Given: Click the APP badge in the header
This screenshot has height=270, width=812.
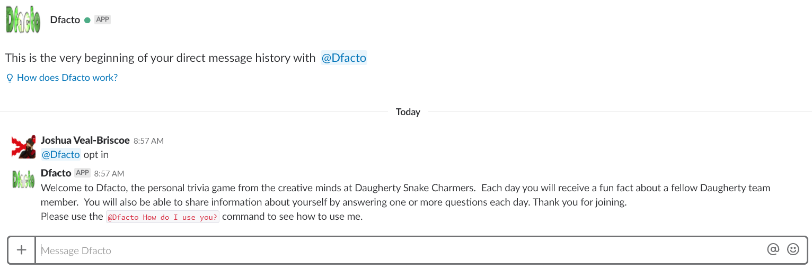Looking at the screenshot, I should (x=102, y=20).
